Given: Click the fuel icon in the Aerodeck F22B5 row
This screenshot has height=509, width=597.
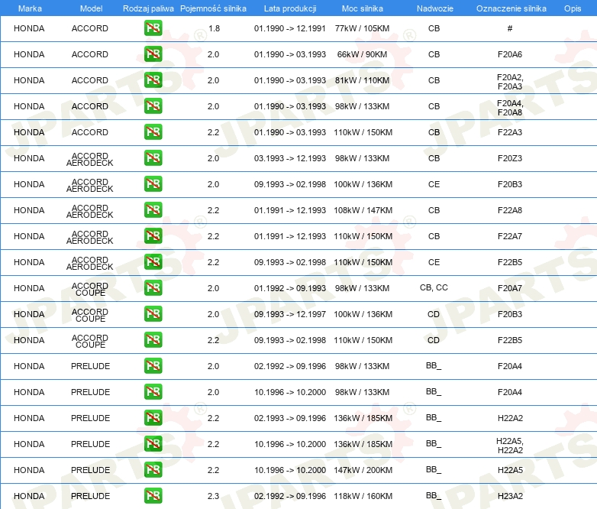Looking at the screenshot, I should click(153, 261).
